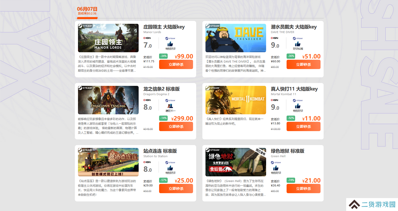The width and height of the screenshot is (398, 211).
Task: Click IGN logo on Mortal Kombat 11 card
Action: [x=275, y=100]
